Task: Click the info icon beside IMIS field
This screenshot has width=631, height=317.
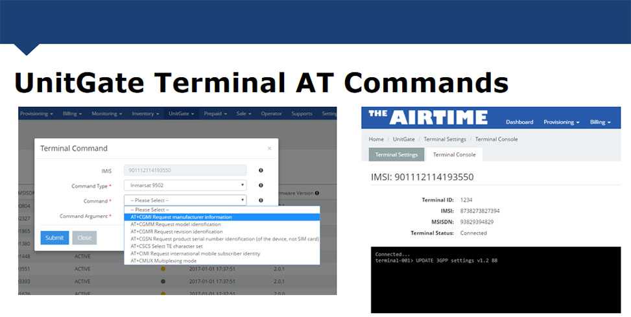Action: point(261,170)
